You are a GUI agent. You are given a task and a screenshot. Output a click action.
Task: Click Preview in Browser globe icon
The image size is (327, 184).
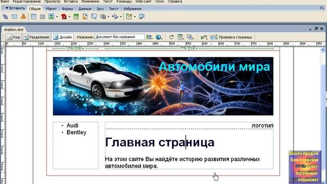click(x=159, y=37)
